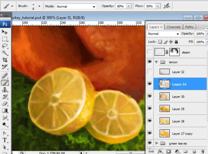
Task: Switch to the Channels tab
Action: pos(173,27)
